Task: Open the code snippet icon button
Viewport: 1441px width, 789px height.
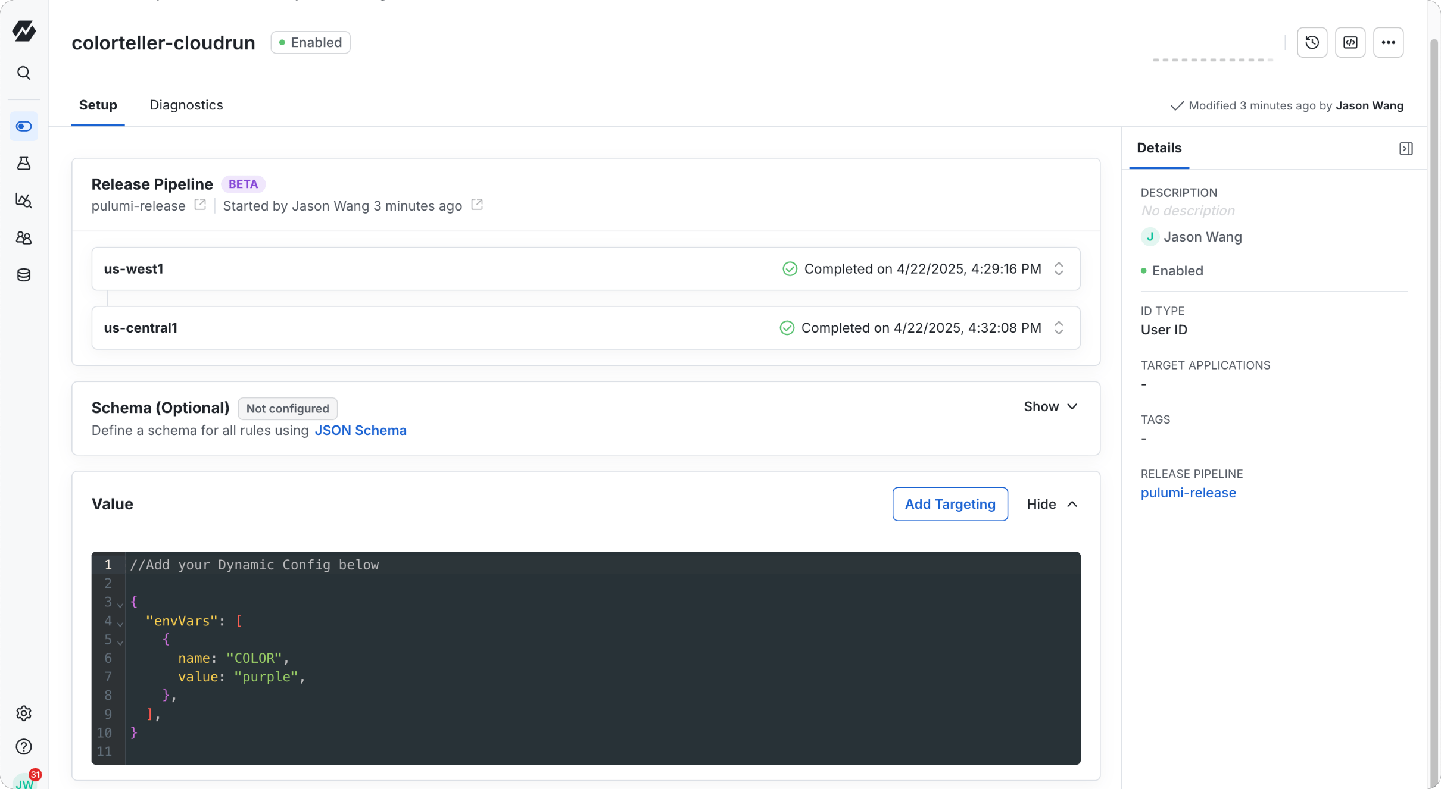Action: pyautogui.click(x=1350, y=42)
